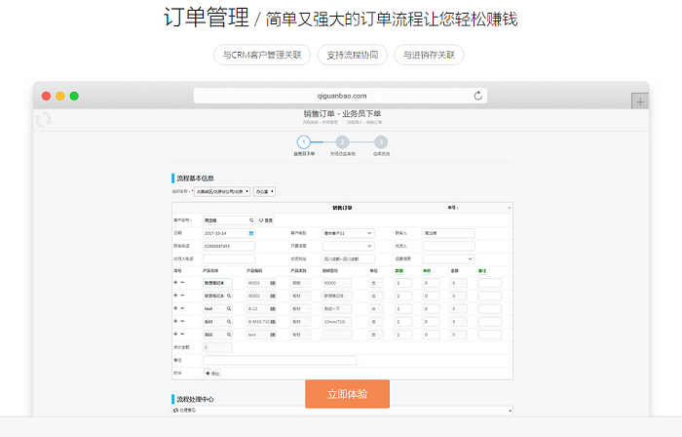The height and width of the screenshot is (437, 682).
Task: Remove the 80002 row with its minus icon
Action: (x=182, y=296)
